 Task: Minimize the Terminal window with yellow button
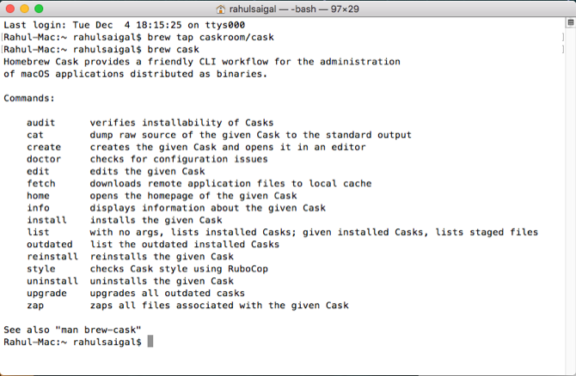(x=28, y=8)
